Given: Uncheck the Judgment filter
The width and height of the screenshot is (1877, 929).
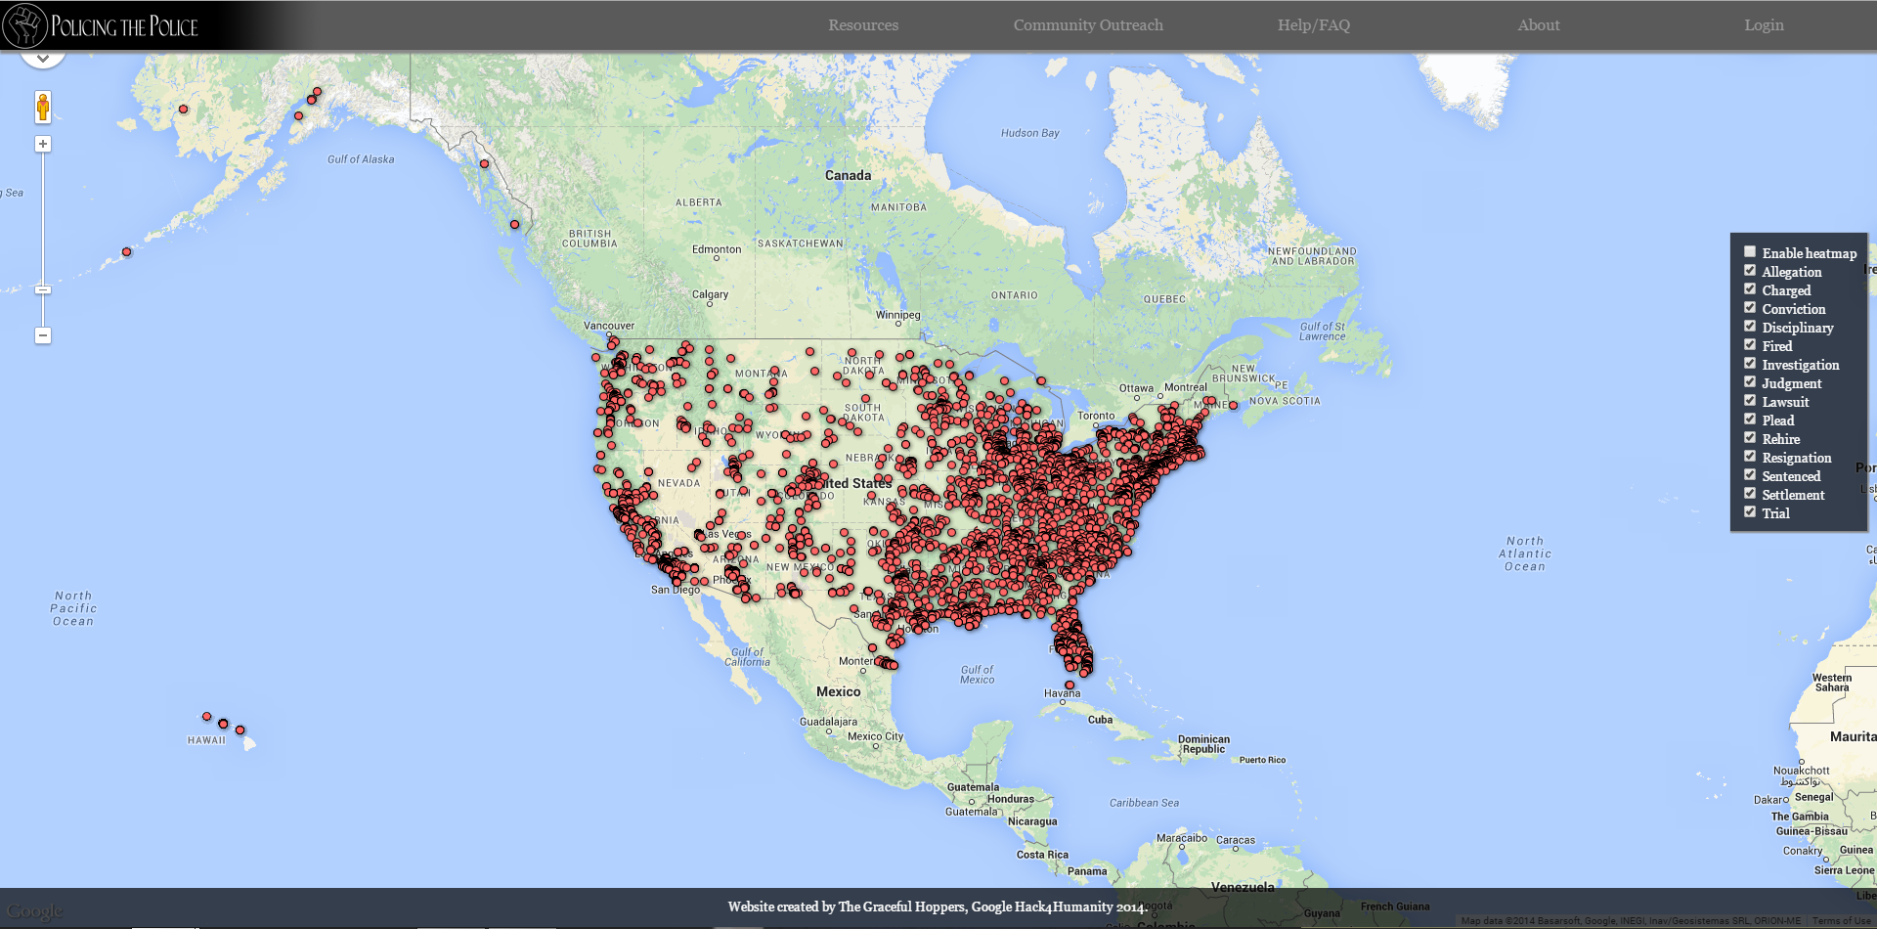Looking at the screenshot, I should coord(1750,381).
